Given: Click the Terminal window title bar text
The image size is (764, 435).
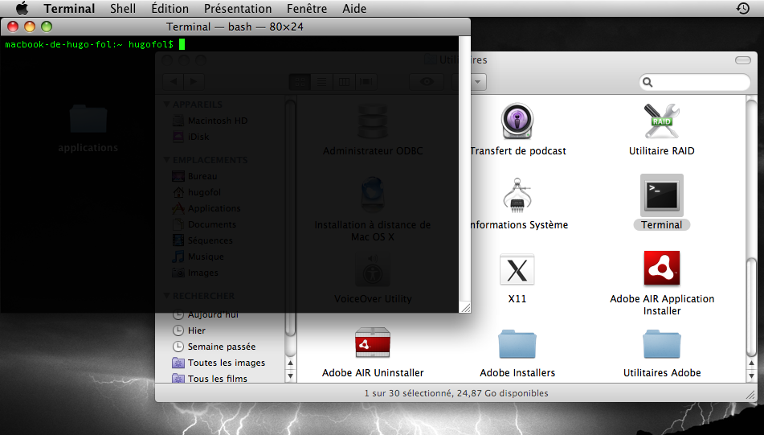Looking at the screenshot, I should click(x=235, y=27).
